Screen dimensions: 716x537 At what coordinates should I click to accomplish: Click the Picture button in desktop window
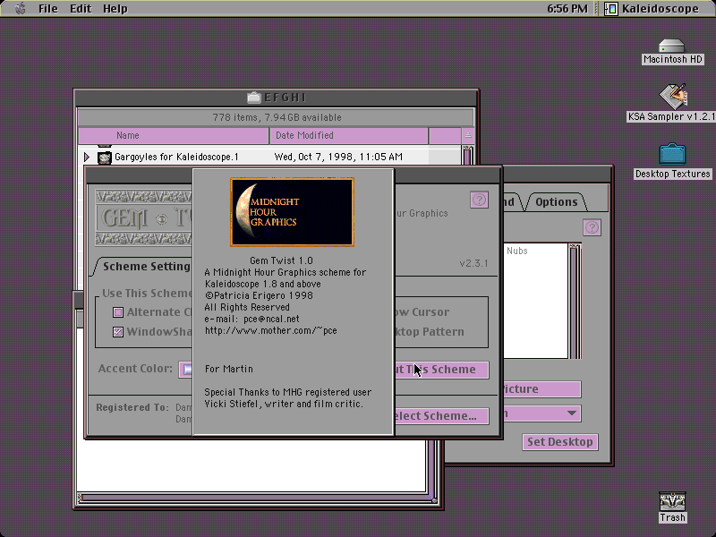coord(542,389)
